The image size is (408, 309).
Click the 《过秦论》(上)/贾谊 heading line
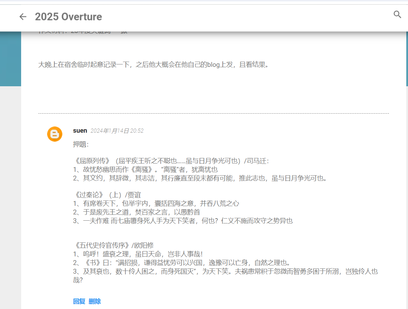tap(107, 195)
